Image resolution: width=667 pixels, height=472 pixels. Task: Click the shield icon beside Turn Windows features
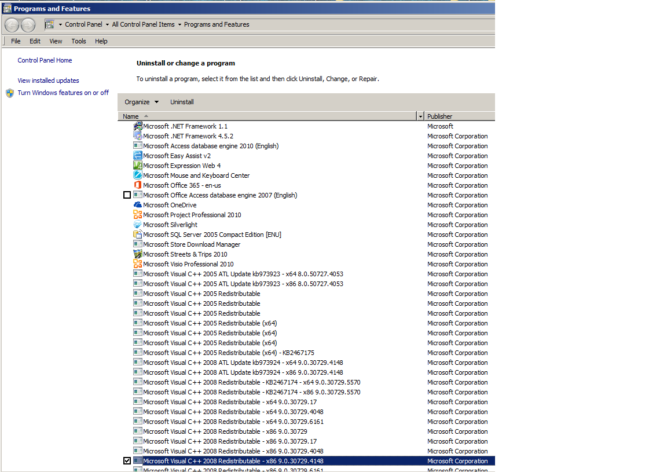click(x=10, y=93)
